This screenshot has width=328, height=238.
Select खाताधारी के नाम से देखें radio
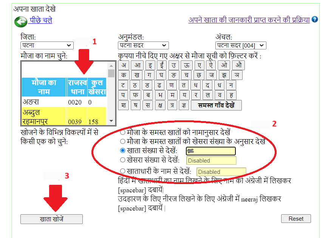point(123,171)
